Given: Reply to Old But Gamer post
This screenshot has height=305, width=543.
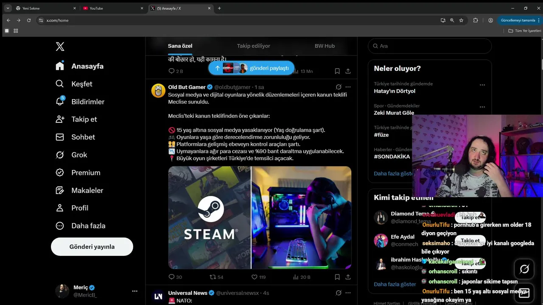Looking at the screenshot, I should click(175, 277).
